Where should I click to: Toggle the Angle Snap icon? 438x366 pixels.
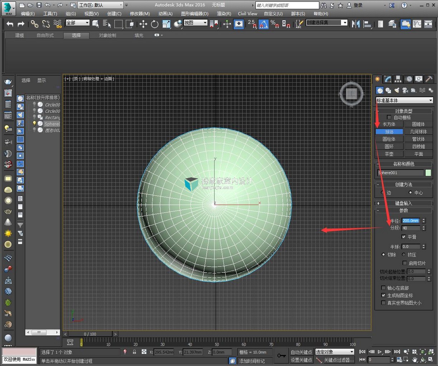point(264,24)
